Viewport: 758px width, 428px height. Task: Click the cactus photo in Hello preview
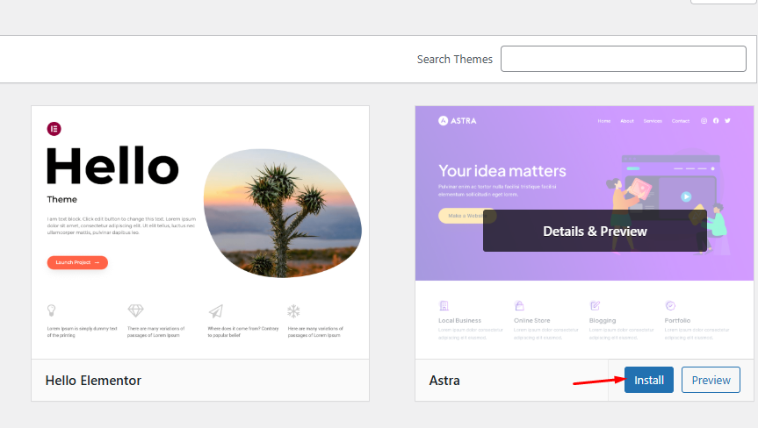click(x=283, y=213)
